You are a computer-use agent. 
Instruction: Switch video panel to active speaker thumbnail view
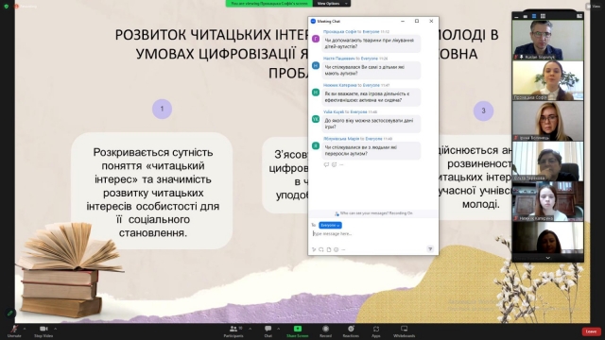(526, 16)
